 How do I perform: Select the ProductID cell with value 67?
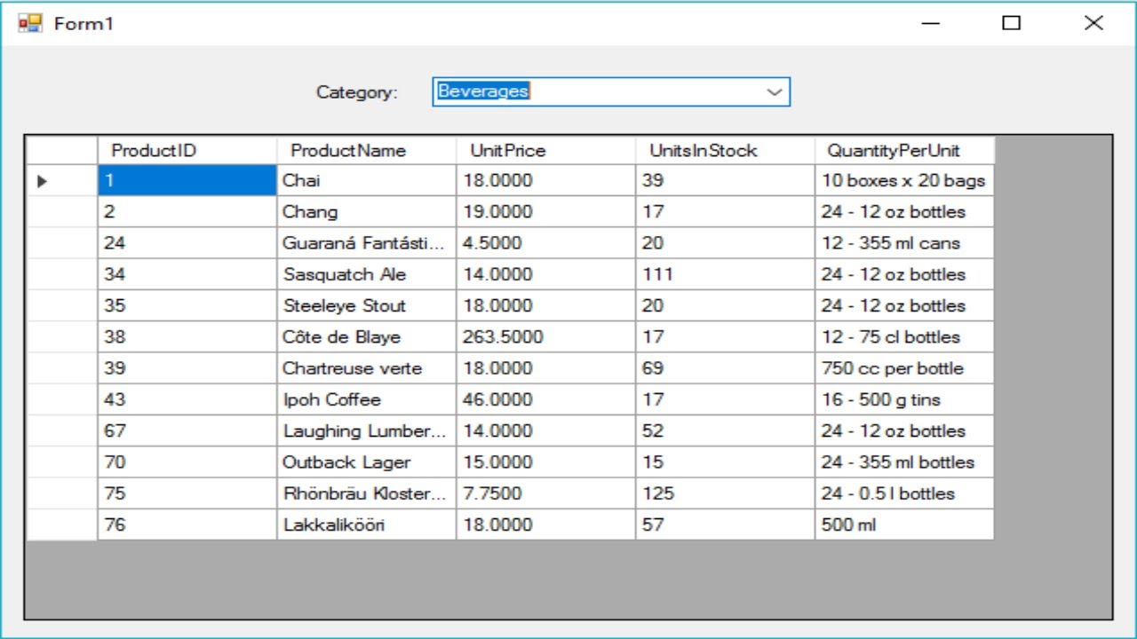[x=187, y=430]
